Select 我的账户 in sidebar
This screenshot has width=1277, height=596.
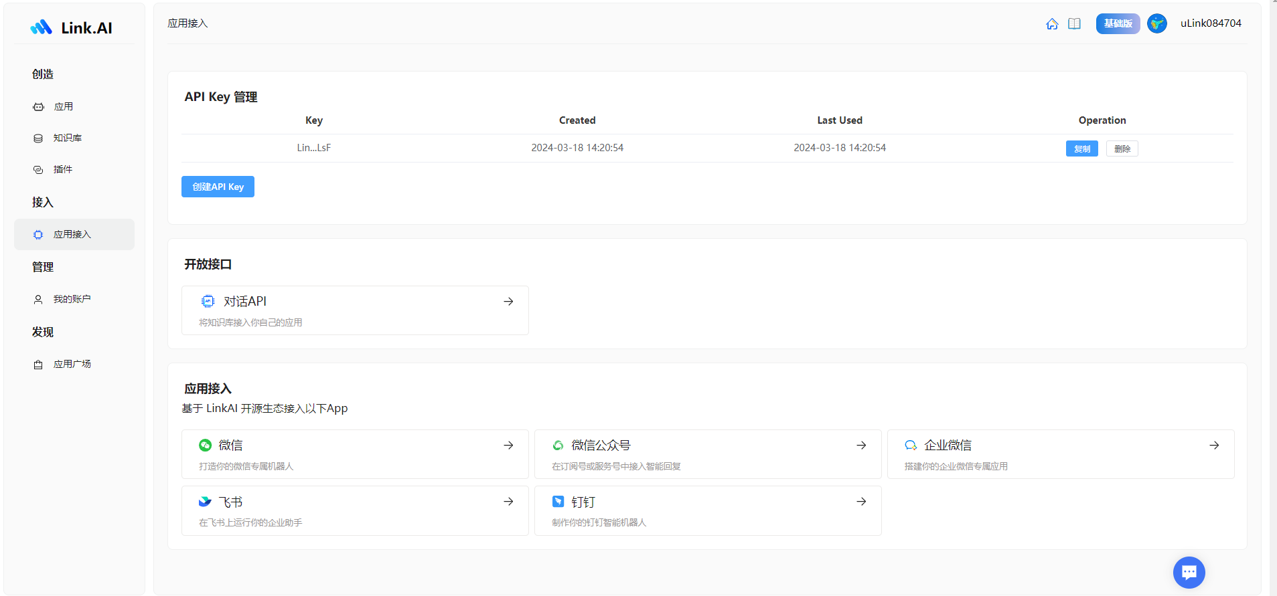point(72,300)
